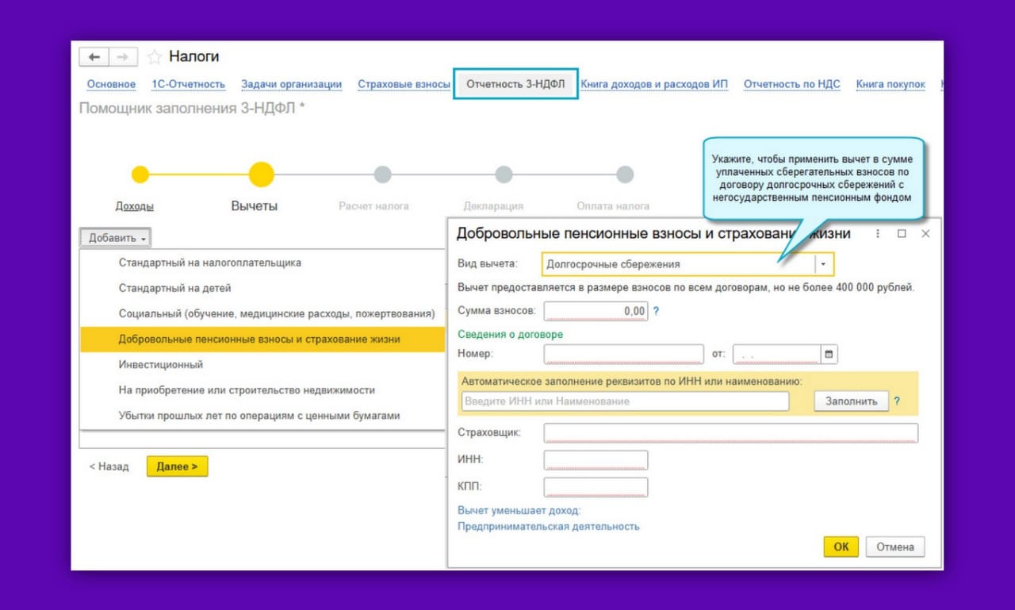Open the Основное tab

[x=111, y=84]
